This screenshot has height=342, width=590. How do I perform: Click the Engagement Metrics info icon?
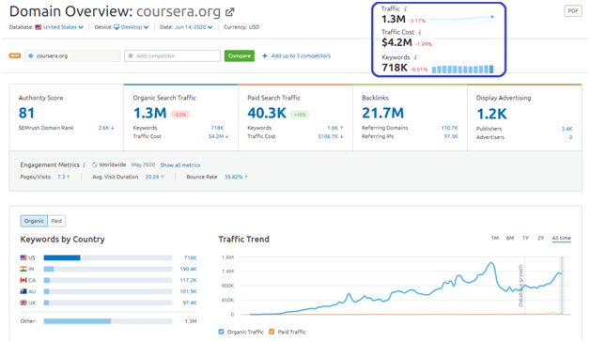pyautogui.click(x=84, y=164)
